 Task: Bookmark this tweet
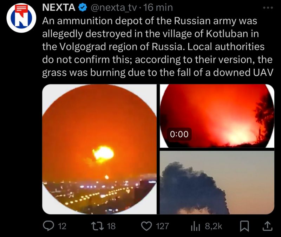(x=244, y=226)
